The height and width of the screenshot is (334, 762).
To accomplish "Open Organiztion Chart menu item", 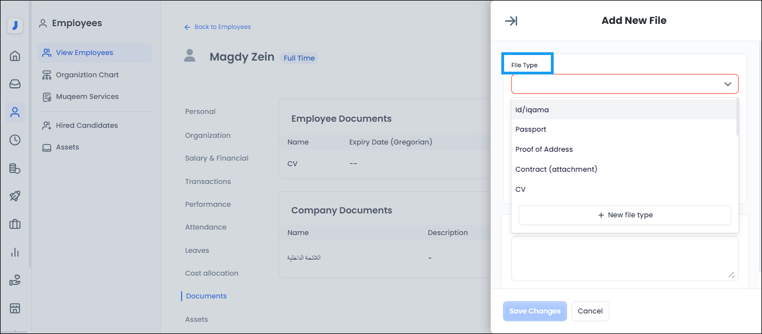I will [x=87, y=75].
